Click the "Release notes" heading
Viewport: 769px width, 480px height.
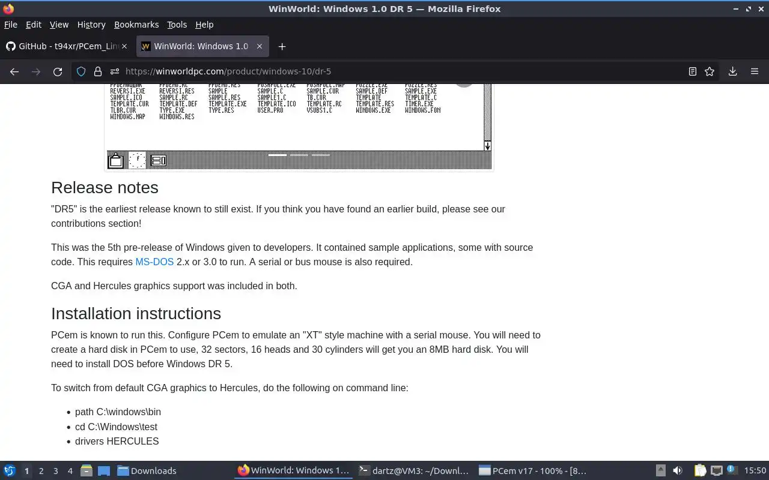click(105, 188)
